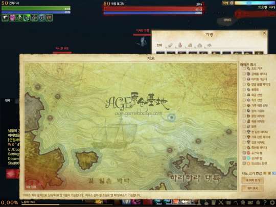
Task: Select the 전체 tab in the bag window
Action: click(159, 45)
